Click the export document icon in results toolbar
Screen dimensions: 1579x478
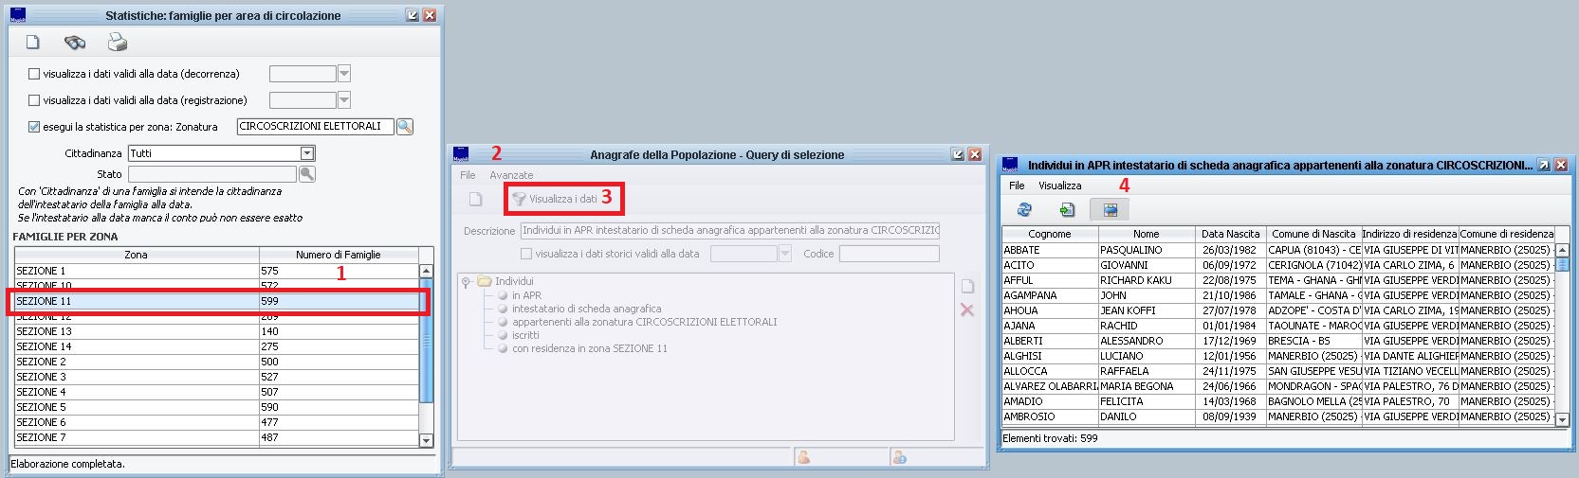click(1067, 210)
